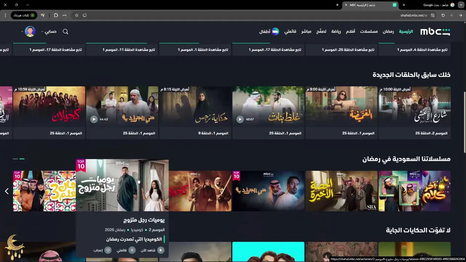
Task: Click the الكوميديا التي تصدرت رمضان text
Action: (134, 239)
